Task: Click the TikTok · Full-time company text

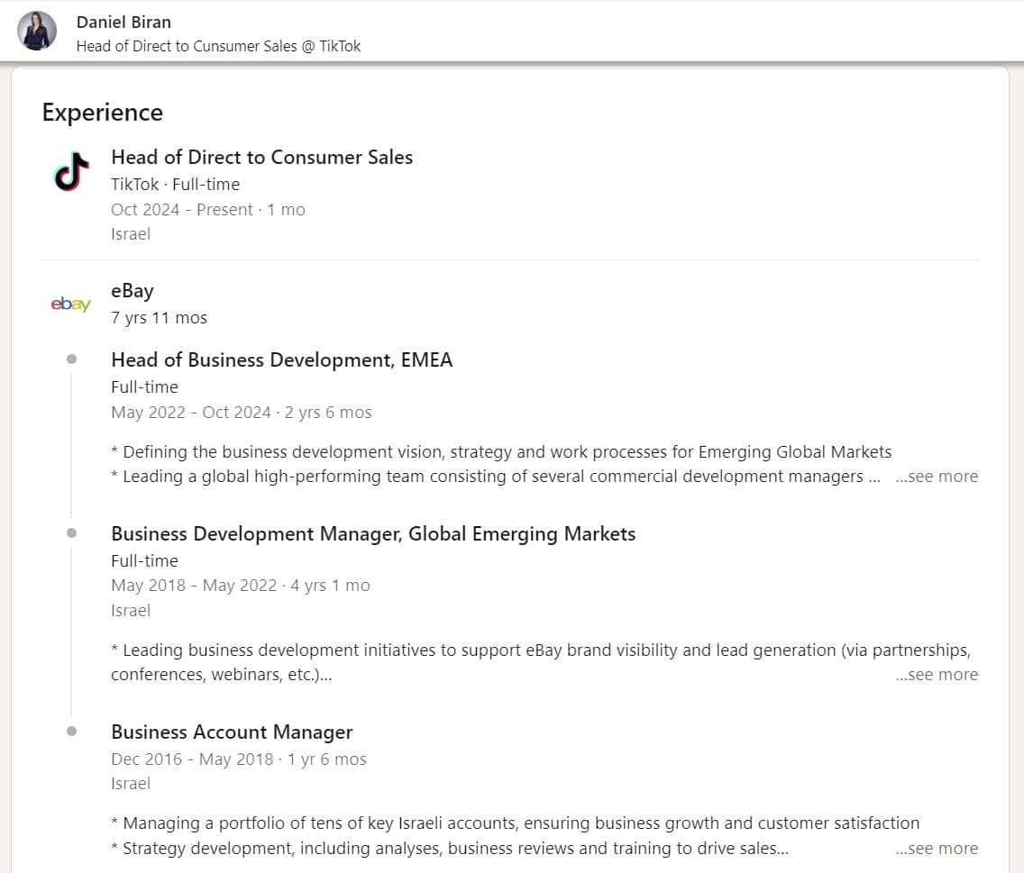Action: pyautogui.click(x=175, y=185)
